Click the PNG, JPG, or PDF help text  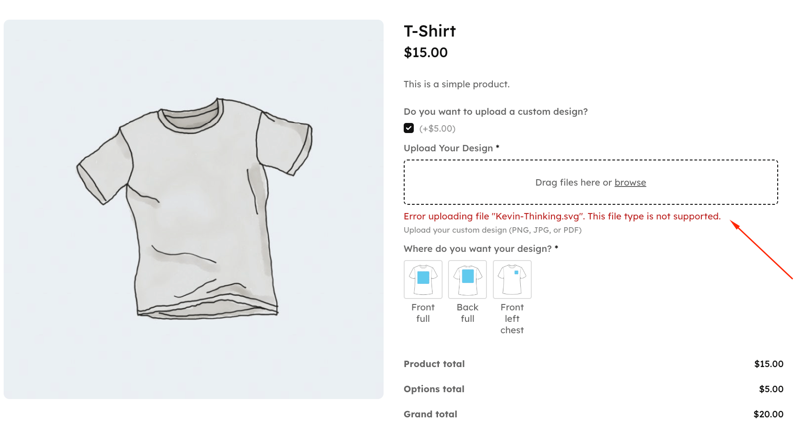[x=492, y=230]
